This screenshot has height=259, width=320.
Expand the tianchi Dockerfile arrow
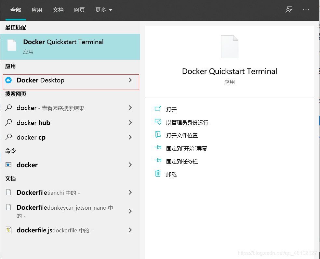click(x=130, y=192)
